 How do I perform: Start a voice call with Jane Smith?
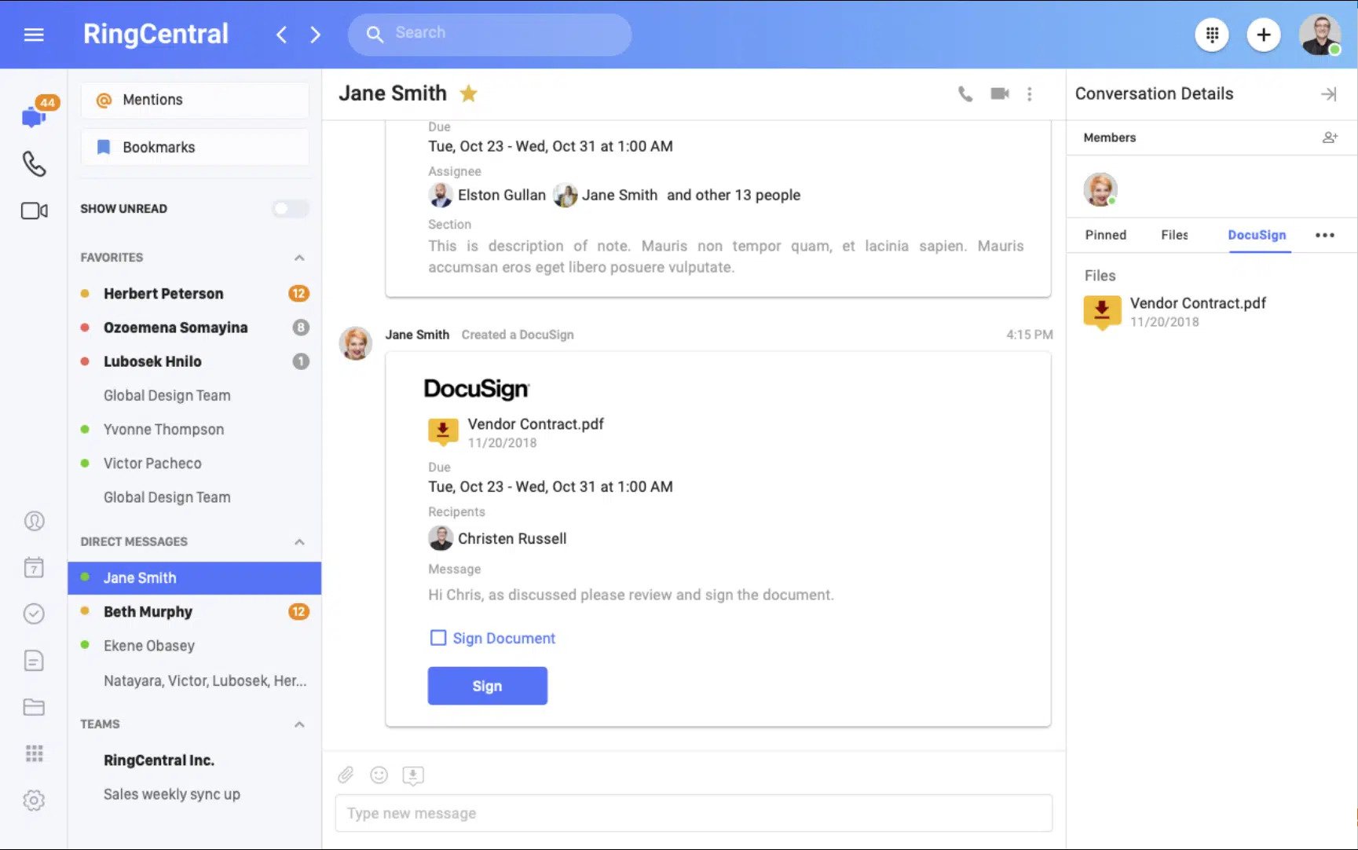click(965, 94)
